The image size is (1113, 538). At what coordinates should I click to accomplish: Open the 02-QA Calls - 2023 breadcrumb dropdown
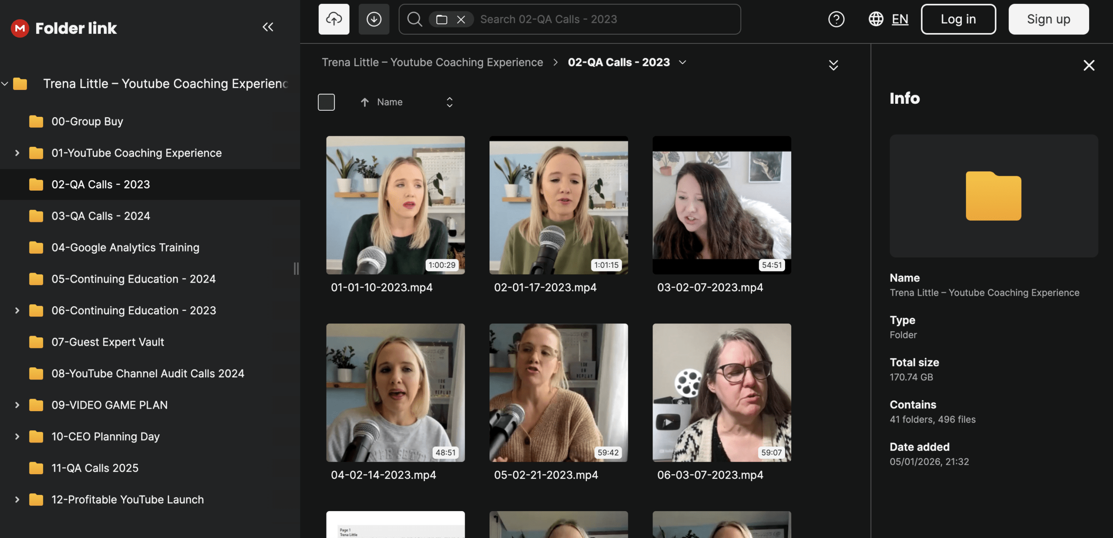683,63
